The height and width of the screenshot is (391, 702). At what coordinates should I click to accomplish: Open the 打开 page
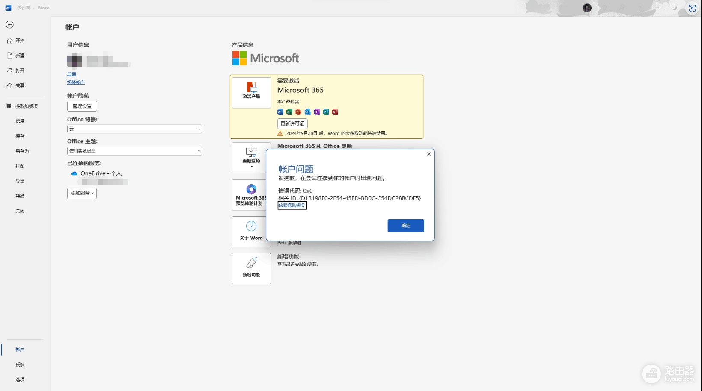click(x=20, y=71)
